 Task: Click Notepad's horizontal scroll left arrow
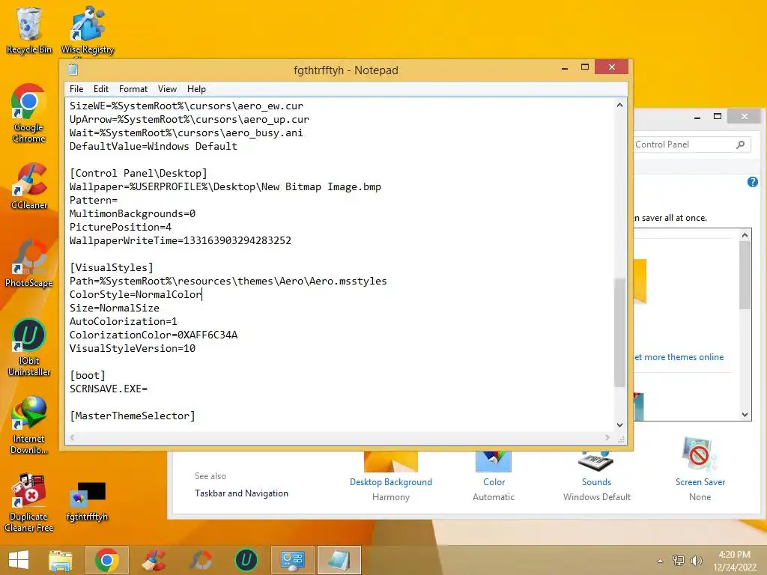tap(72, 437)
